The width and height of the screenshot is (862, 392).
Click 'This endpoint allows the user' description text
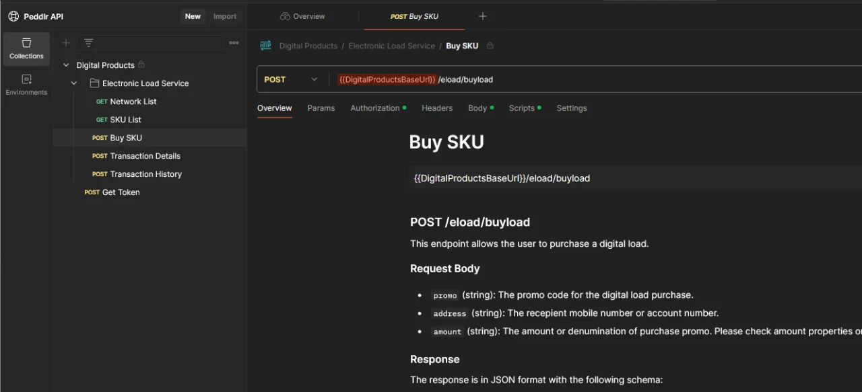click(x=529, y=243)
